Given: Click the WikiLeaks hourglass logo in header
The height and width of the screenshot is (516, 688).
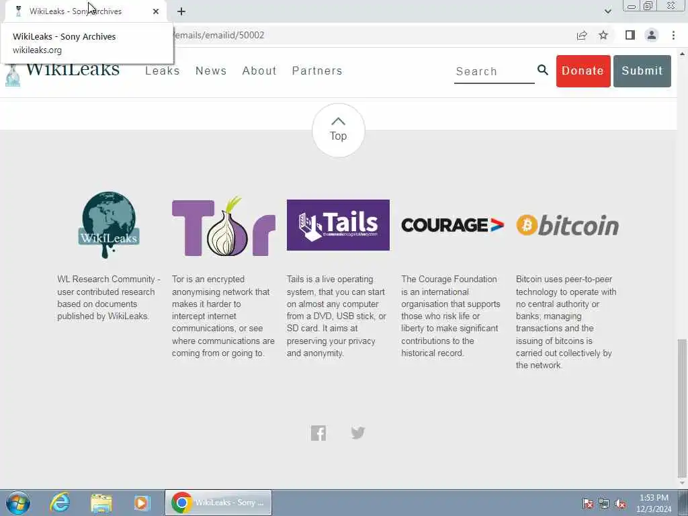Looking at the screenshot, I should coord(13,75).
